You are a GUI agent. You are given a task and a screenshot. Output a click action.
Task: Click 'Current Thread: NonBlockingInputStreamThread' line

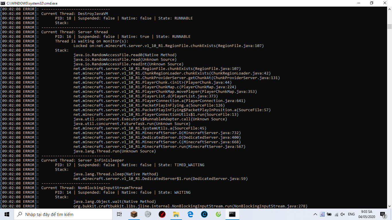click(92, 188)
